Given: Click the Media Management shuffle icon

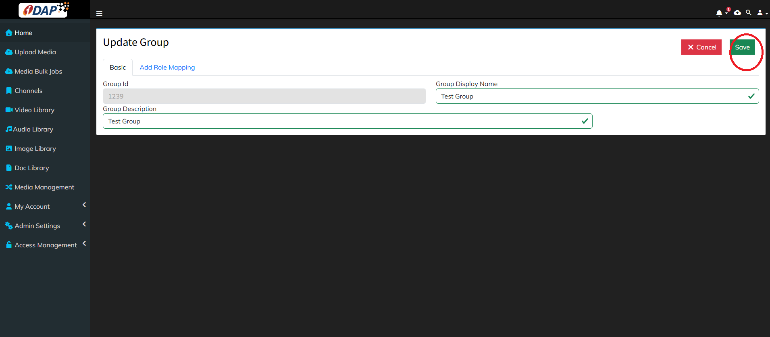Looking at the screenshot, I should [x=8, y=187].
